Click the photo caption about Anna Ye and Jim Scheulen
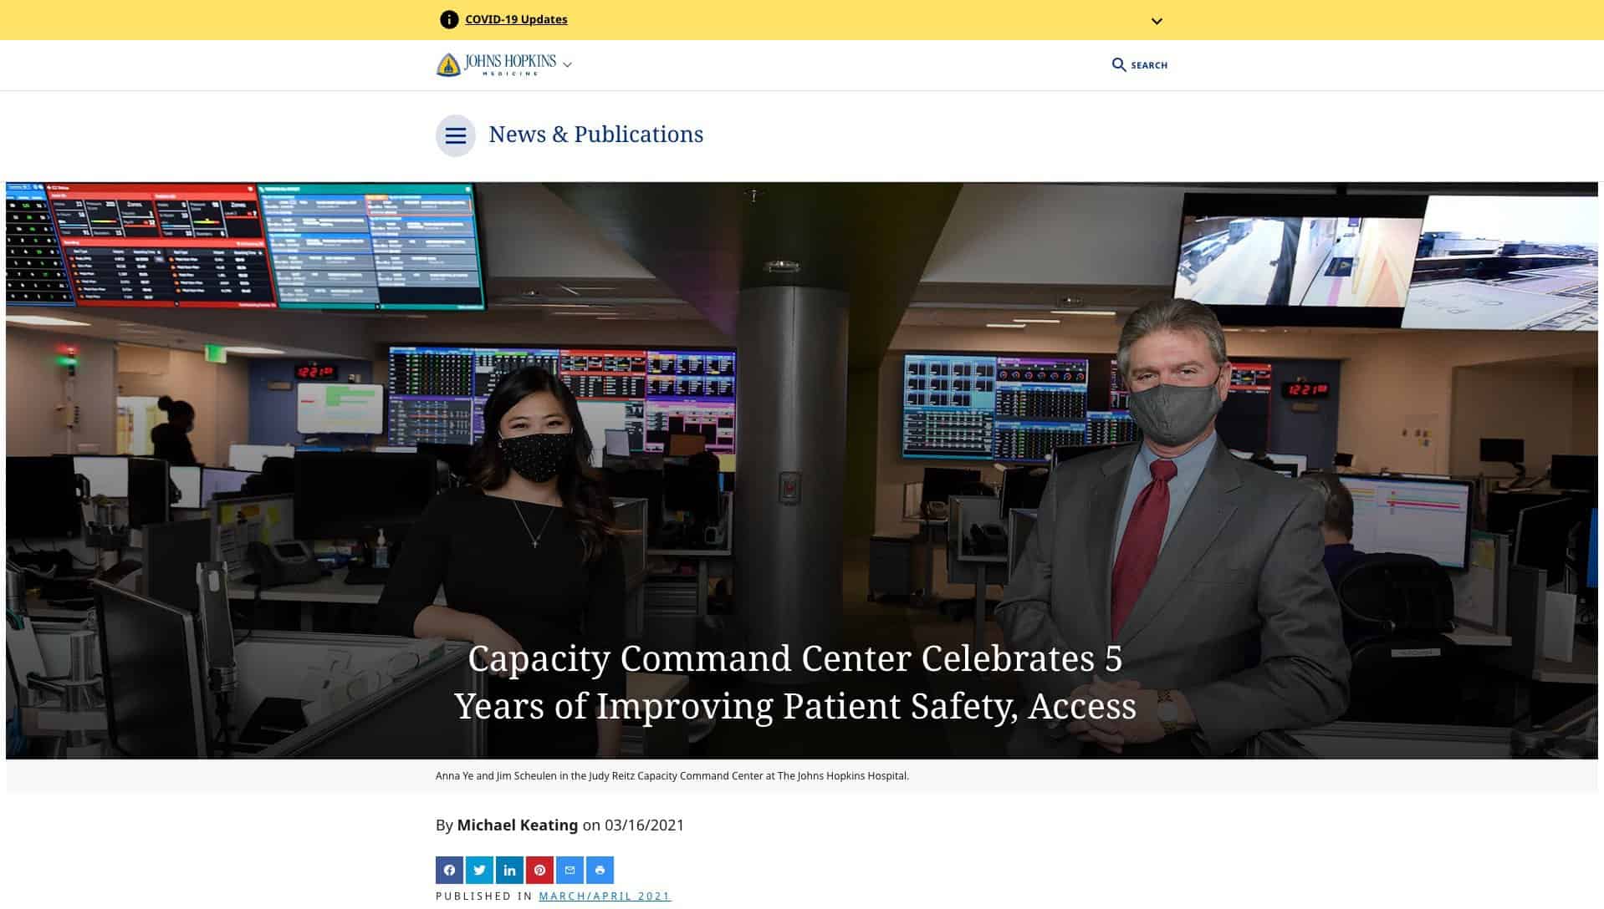The width and height of the screenshot is (1604, 909). click(x=672, y=775)
